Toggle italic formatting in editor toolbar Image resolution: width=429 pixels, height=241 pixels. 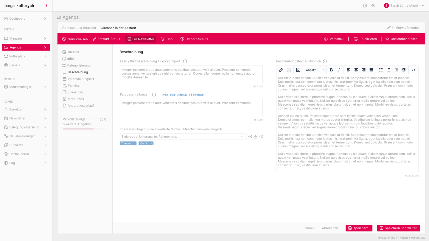339,70
